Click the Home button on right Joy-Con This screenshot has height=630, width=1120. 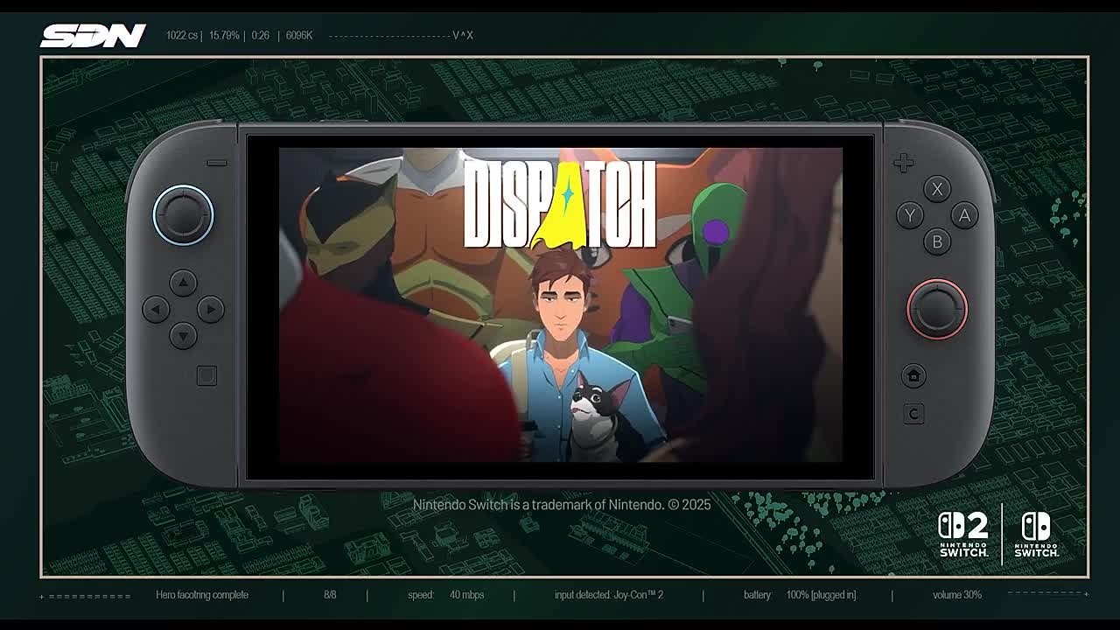[913, 375]
